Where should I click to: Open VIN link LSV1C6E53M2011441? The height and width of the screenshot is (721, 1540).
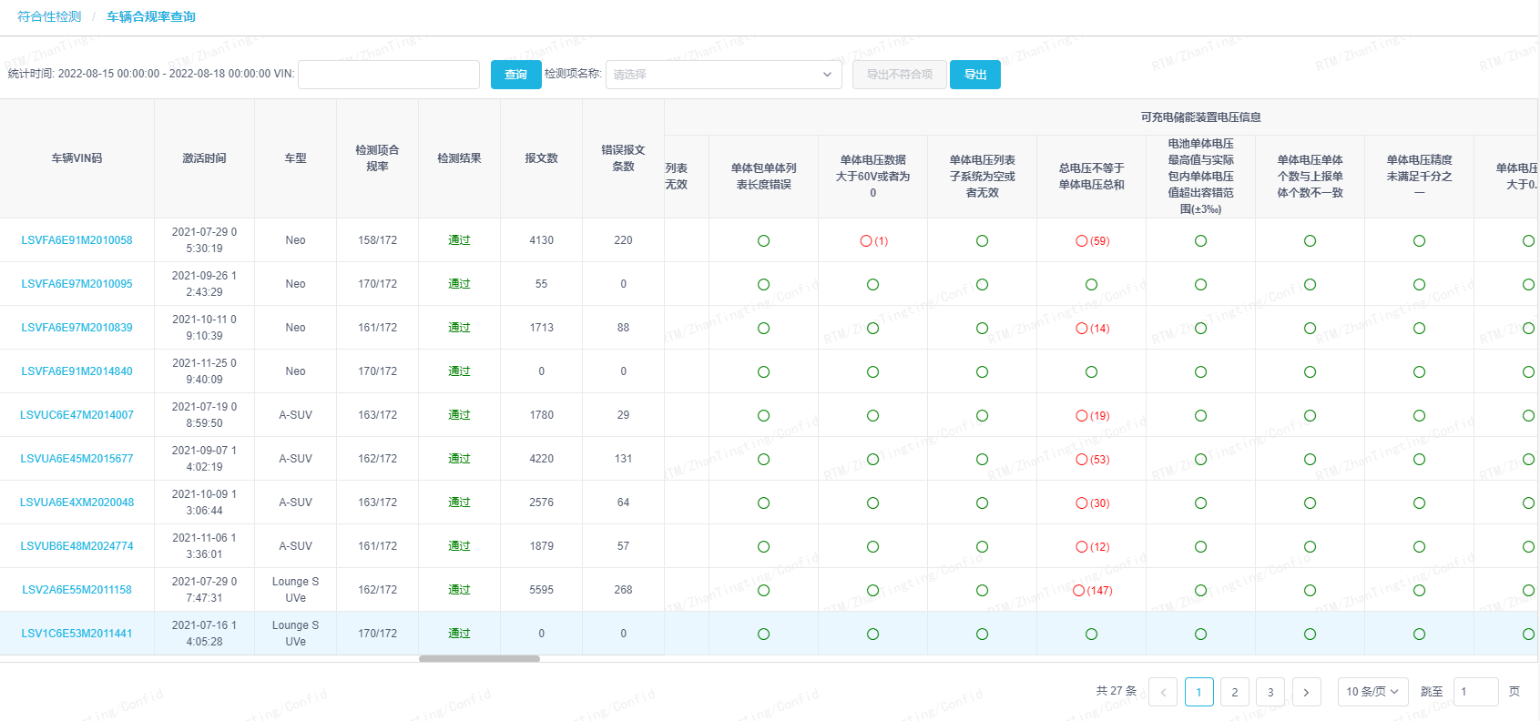(x=76, y=634)
